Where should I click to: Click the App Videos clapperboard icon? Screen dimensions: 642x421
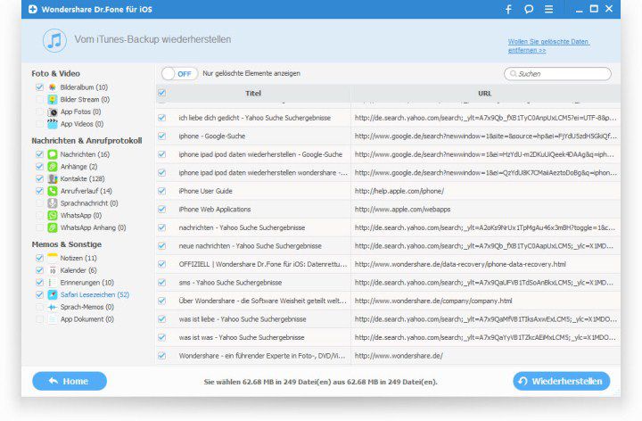pyautogui.click(x=53, y=124)
